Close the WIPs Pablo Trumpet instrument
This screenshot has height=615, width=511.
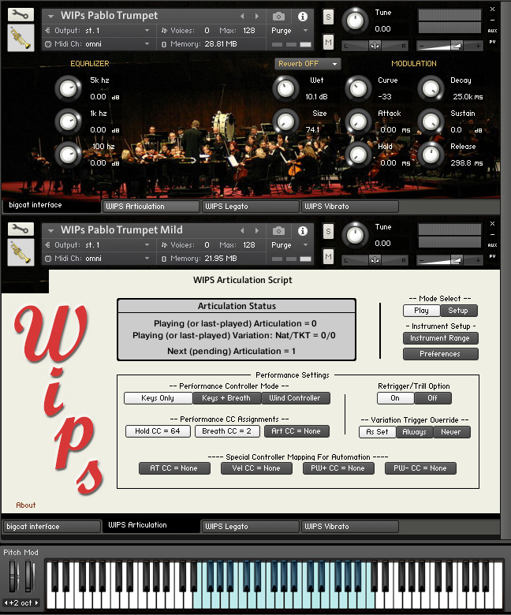(492, 9)
